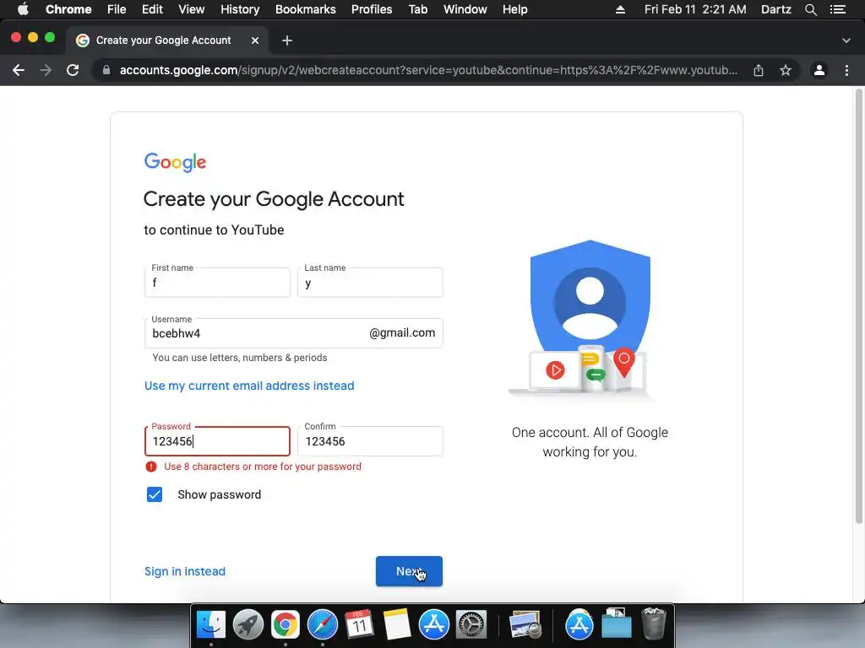The width and height of the screenshot is (865, 648).
Task: Open System Preferences from the Dock
Action: (x=471, y=625)
